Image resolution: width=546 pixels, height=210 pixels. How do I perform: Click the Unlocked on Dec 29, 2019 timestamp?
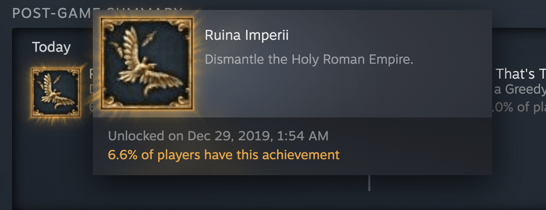click(x=218, y=136)
